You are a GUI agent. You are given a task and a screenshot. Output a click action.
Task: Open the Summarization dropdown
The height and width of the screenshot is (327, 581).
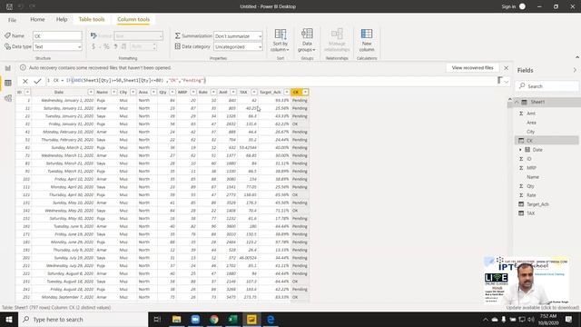point(238,36)
